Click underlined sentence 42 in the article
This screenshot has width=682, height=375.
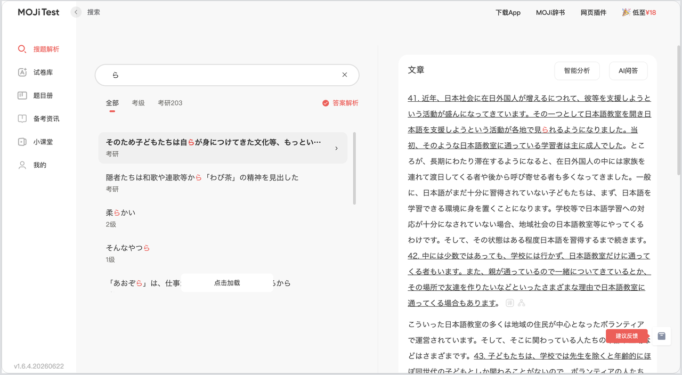coord(529,280)
